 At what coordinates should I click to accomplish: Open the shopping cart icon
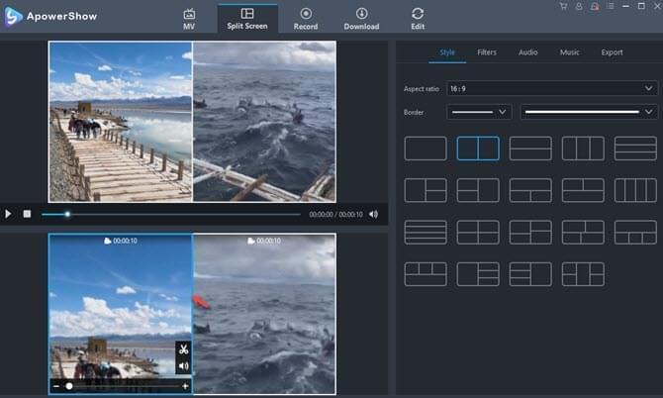(563, 6)
